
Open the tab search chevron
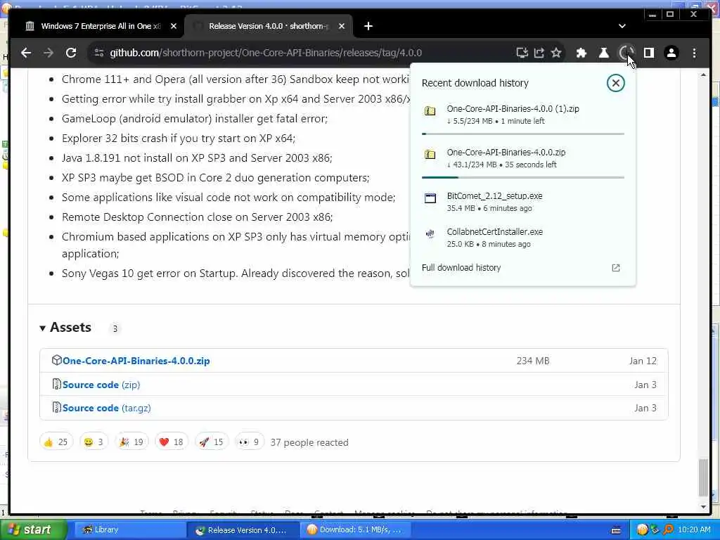coord(622,26)
